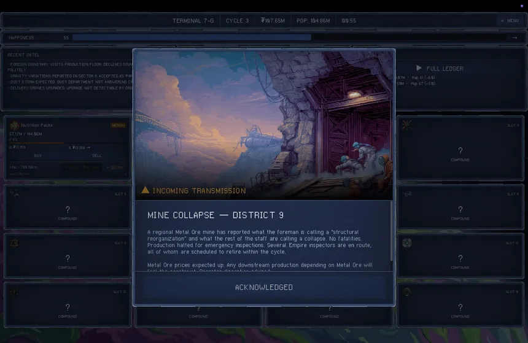Click the 'Dust storm expected' intel line

coord(70,82)
